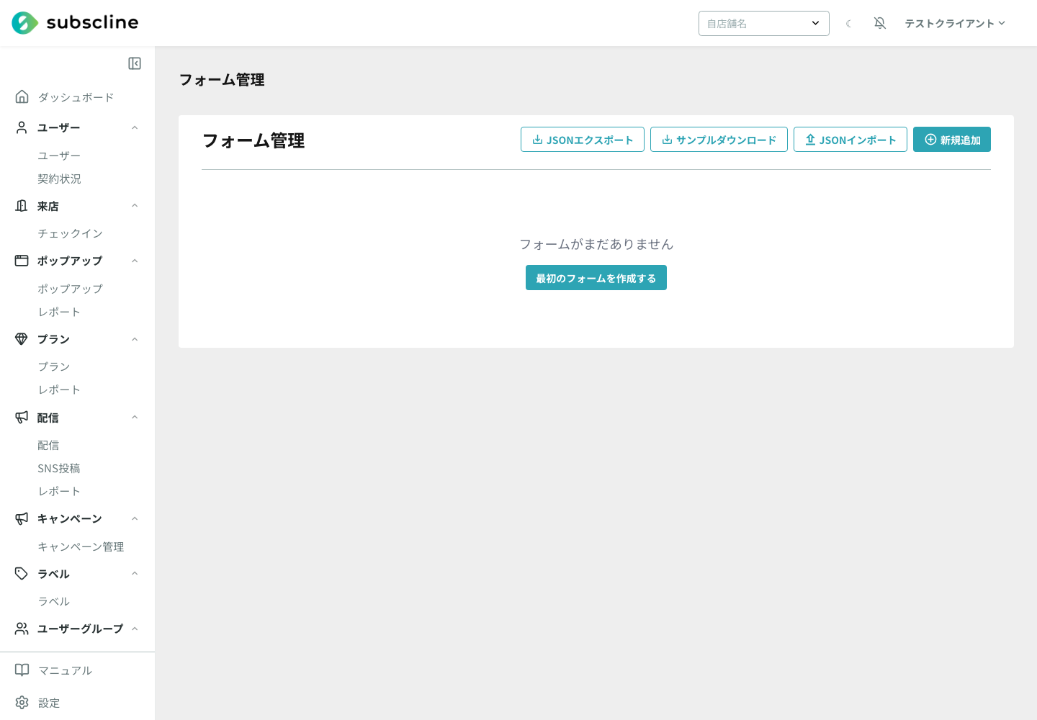Open 契約状況 in the sidebar
Image resolution: width=1037 pixels, height=720 pixels.
click(59, 179)
